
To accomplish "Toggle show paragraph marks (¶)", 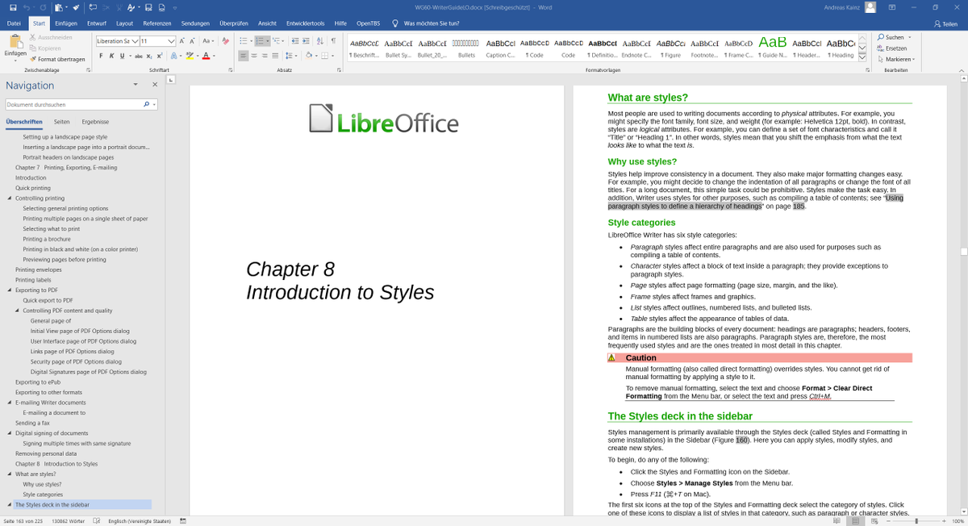I will (333, 40).
